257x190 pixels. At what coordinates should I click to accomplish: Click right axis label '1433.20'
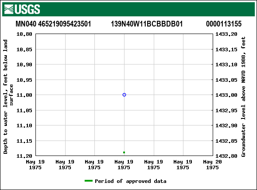click(x=226, y=34)
